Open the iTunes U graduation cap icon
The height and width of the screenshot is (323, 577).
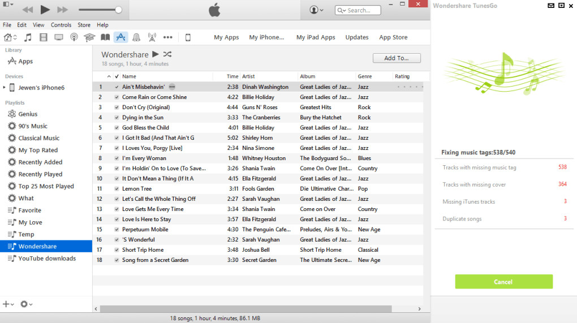coord(89,37)
